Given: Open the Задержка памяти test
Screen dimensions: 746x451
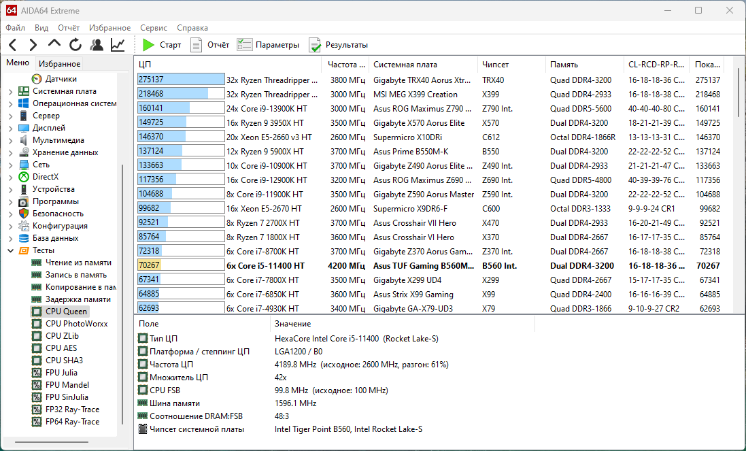Looking at the screenshot, I should point(78,299).
